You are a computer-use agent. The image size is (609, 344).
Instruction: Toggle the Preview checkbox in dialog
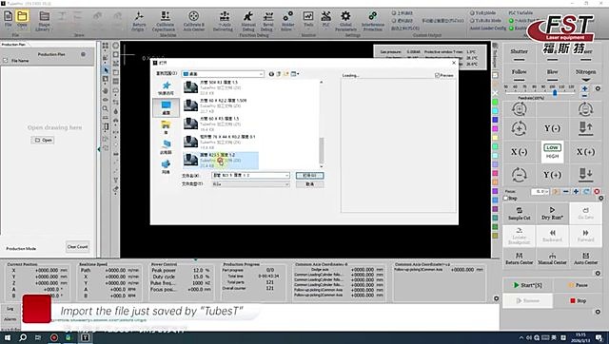[438, 75]
